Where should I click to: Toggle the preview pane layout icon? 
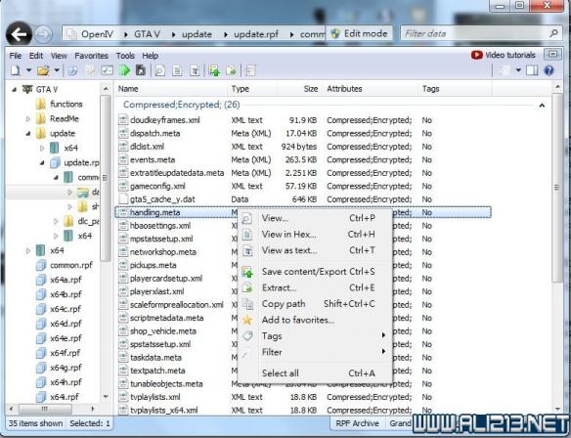(x=532, y=70)
